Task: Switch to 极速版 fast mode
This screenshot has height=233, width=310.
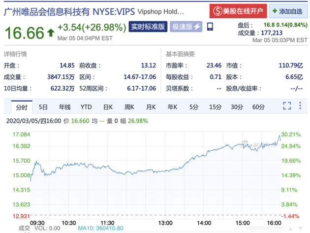Action: click(186, 27)
